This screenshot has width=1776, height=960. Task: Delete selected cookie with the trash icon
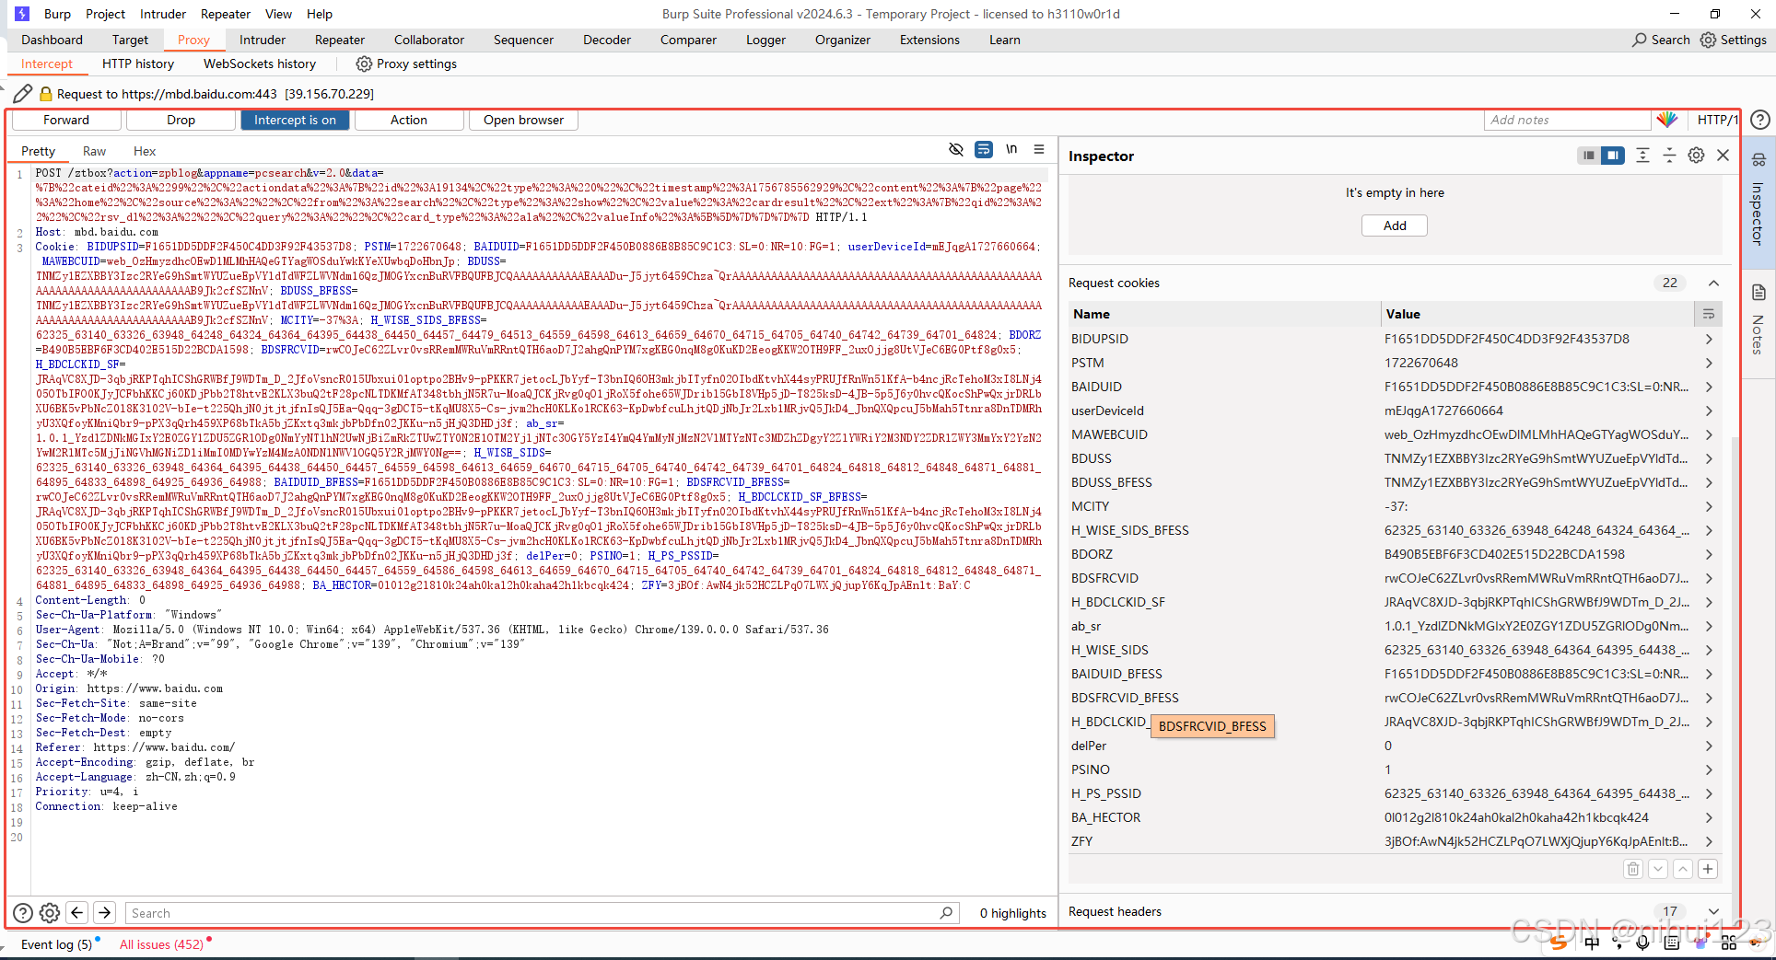coord(1633,869)
